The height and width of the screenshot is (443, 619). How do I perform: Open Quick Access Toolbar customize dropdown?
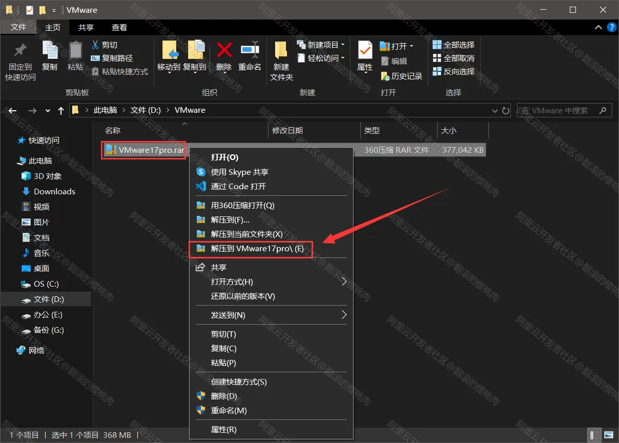[54, 10]
